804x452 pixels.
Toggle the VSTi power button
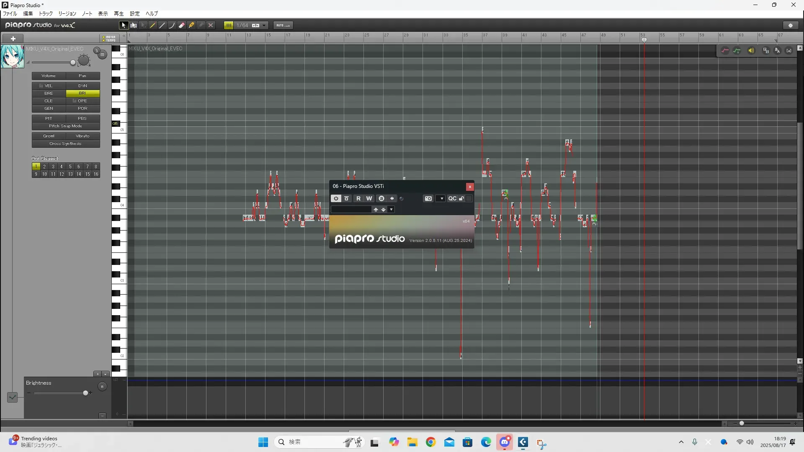(x=336, y=198)
